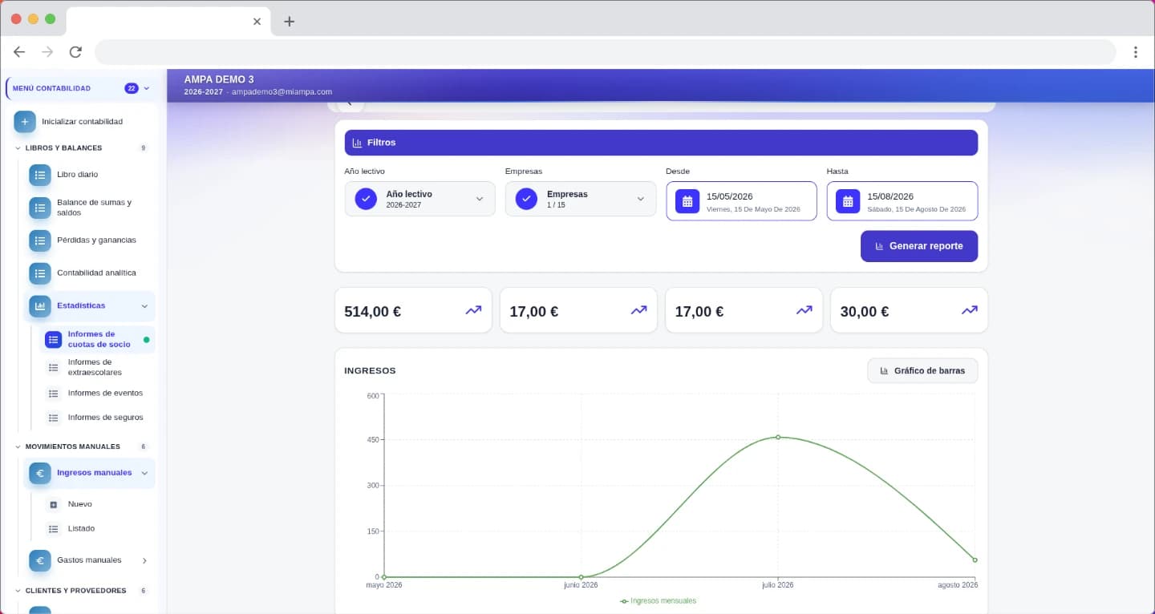Viewport: 1155px width, 614px height.
Task: Click the Gastos manuales euro icon
Action: click(40, 560)
